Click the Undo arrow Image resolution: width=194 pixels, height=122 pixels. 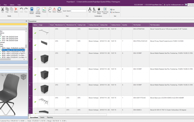click(21, 10)
